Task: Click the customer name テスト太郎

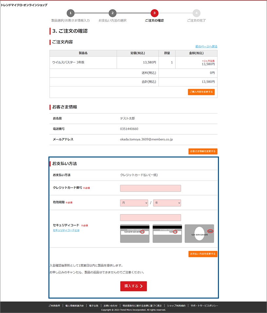Action: (127, 119)
